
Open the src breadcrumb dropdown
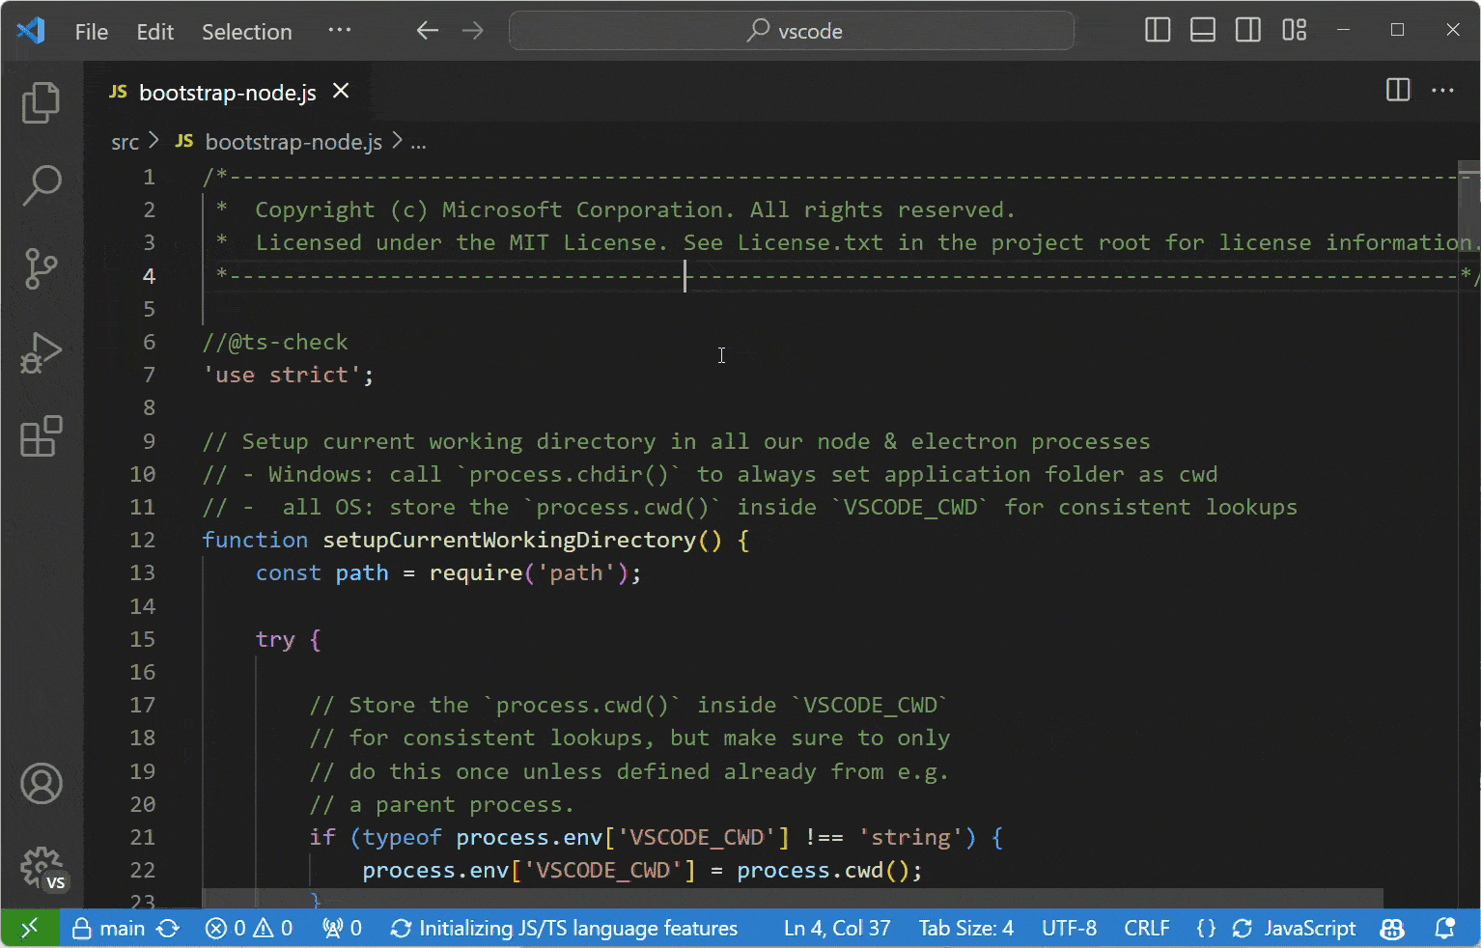click(x=125, y=142)
